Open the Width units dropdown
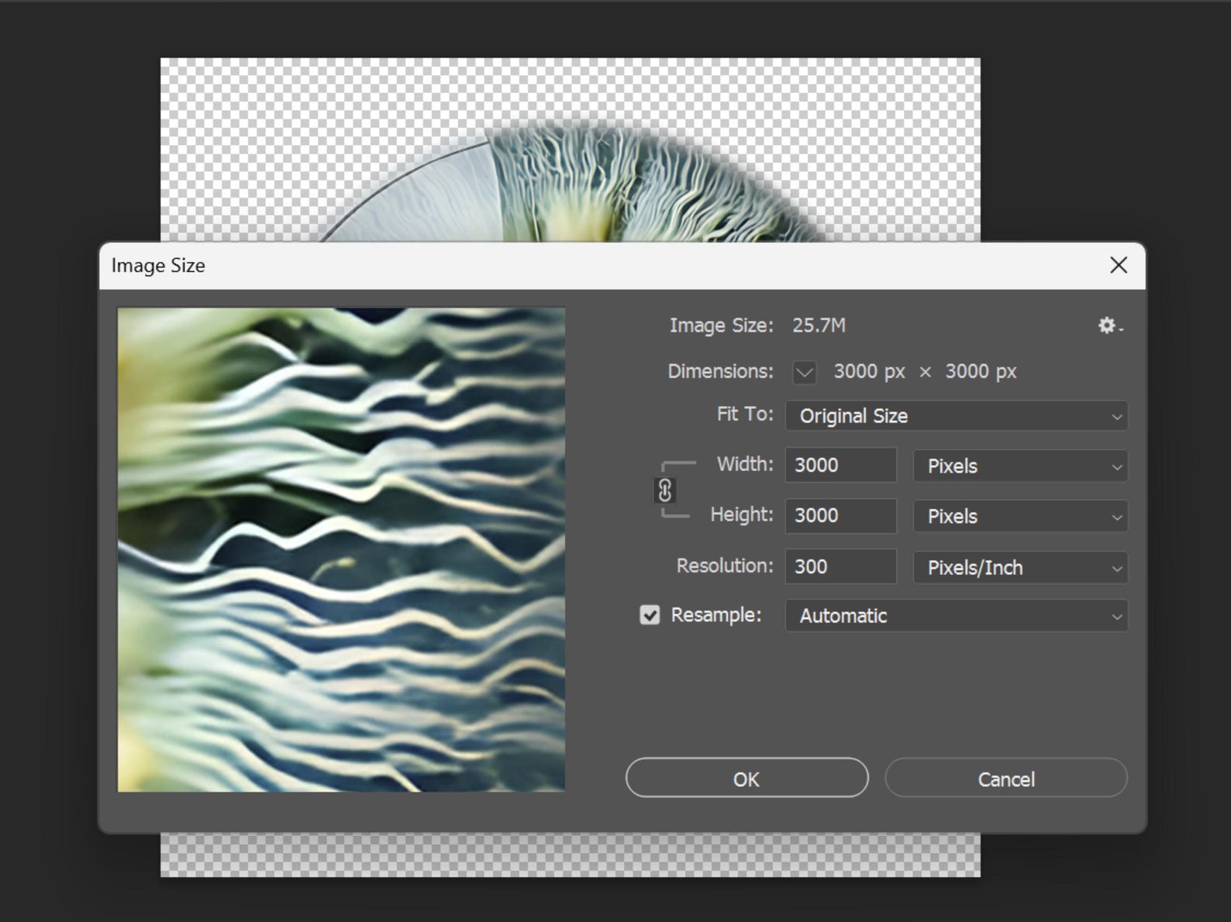The width and height of the screenshot is (1231, 922). (x=1020, y=466)
